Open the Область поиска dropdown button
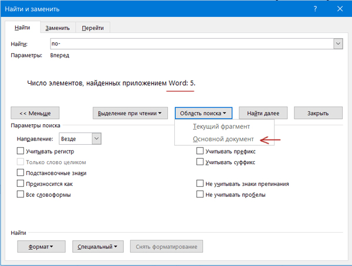The image size is (352, 266). pos(204,113)
